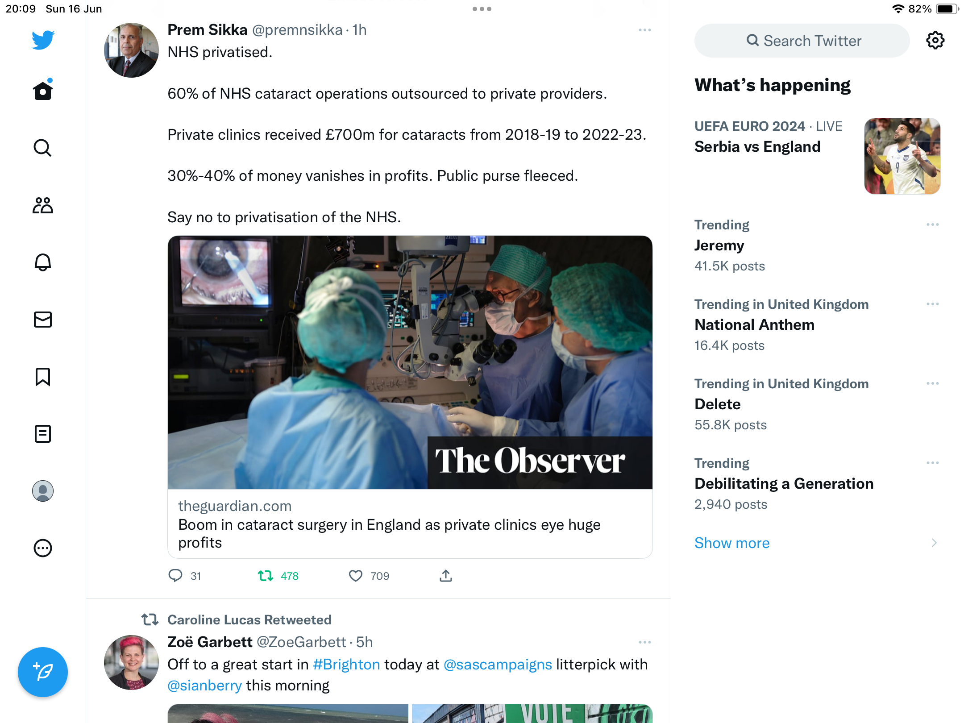964x723 pixels.
Task: Click 'What's happening' heading
Action: pos(773,85)
